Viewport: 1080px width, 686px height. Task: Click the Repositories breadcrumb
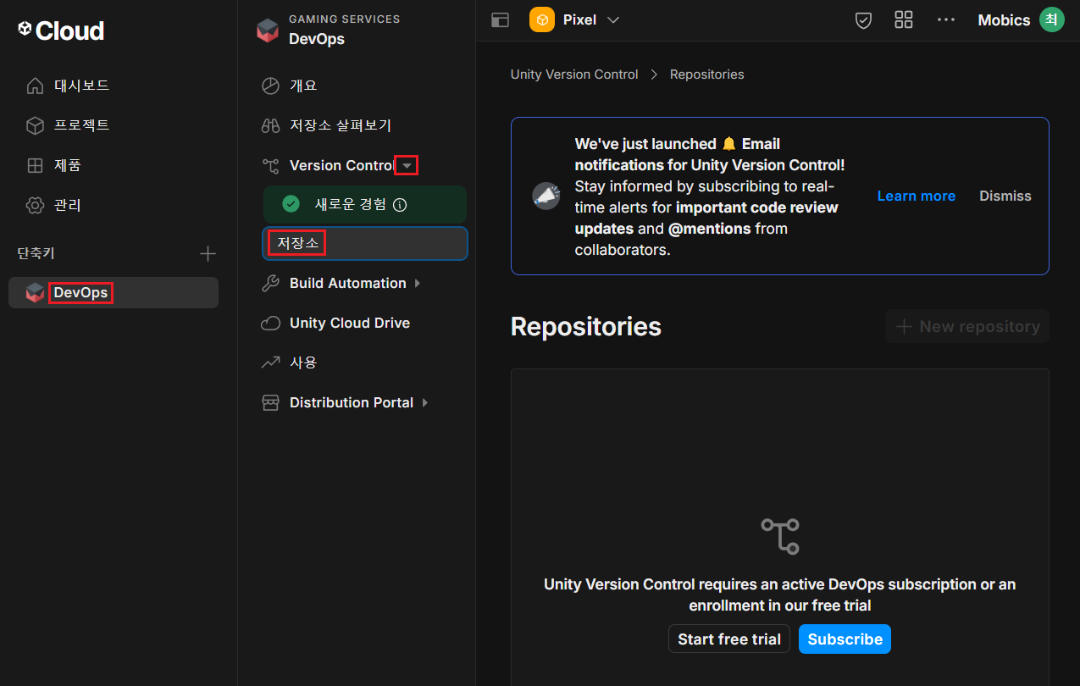click(x=707, y=75)
